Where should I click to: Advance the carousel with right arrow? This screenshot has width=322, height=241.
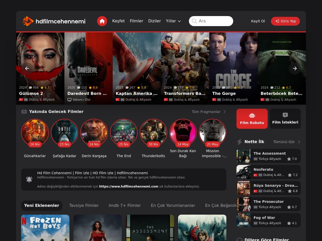tap(295, 68)
